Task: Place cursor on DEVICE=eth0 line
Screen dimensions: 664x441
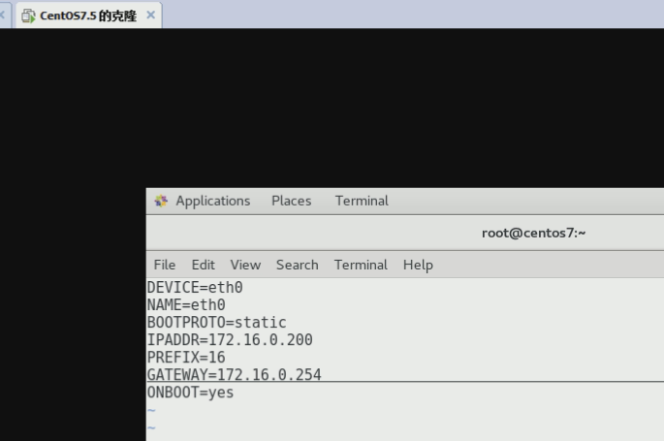Action: [195, 287]
